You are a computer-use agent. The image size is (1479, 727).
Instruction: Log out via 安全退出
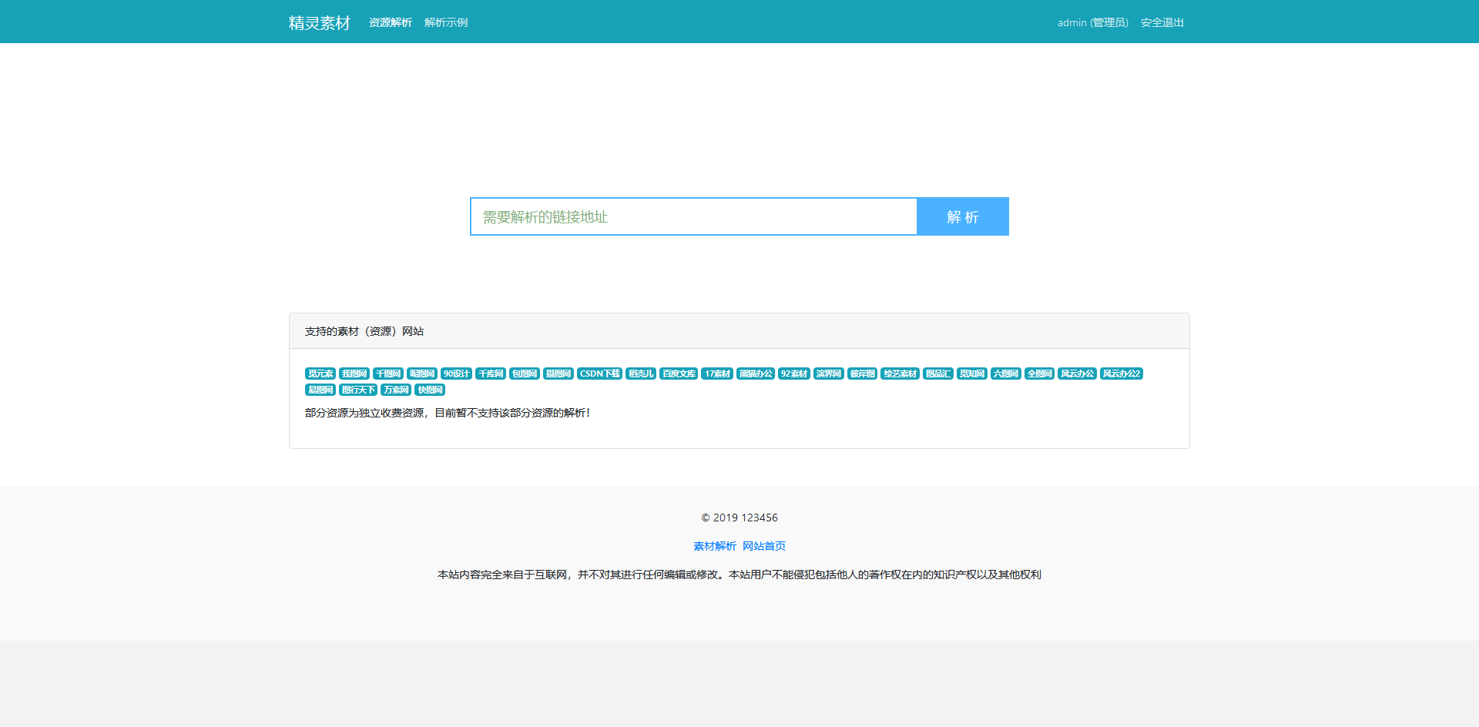point(1162,23)
